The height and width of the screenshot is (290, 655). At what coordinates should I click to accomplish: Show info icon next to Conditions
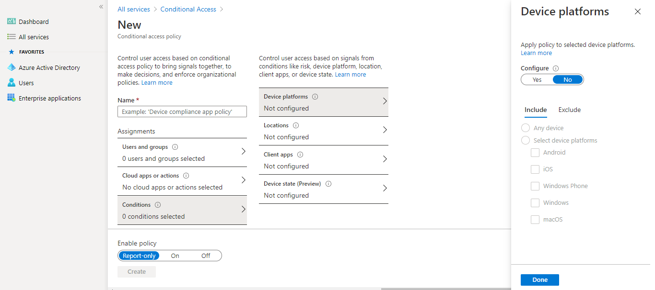(x=158, y=205)
